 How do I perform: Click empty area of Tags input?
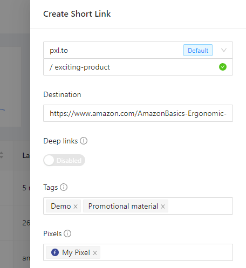pos(200,206)
